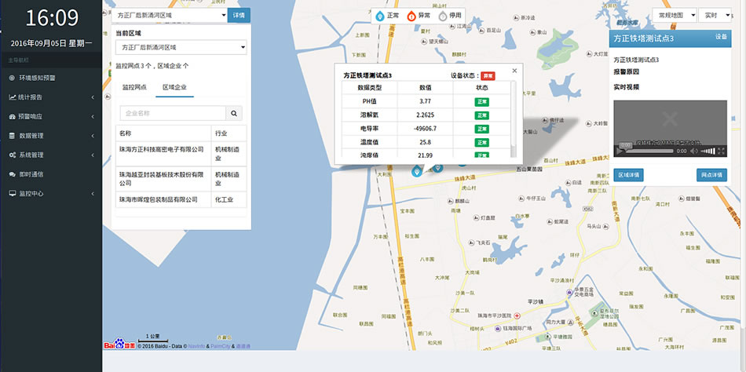Click the 即时通信 chat icon
This screenshot has width=746, height=372.
point(12,174)
